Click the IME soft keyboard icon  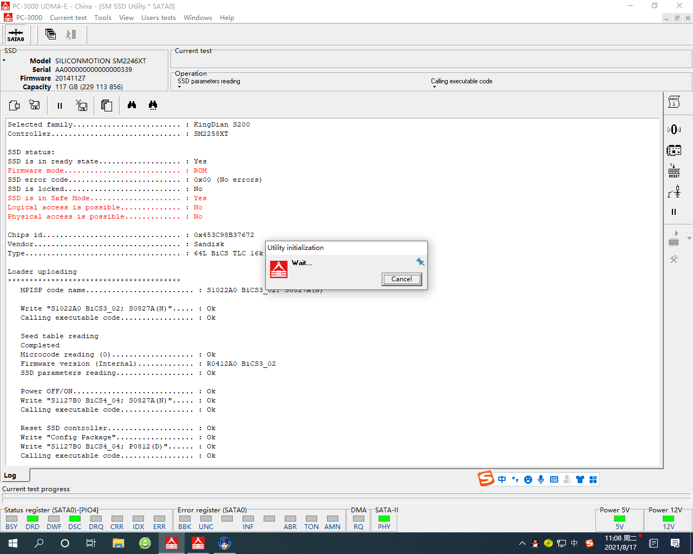click(x=554, y=479)
